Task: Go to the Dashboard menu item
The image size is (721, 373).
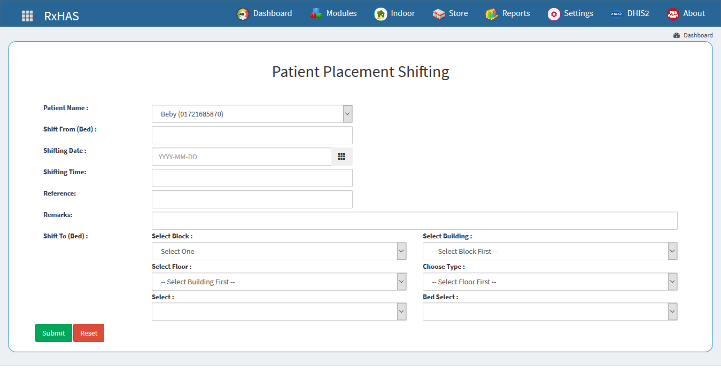Action: click(272, 13)
